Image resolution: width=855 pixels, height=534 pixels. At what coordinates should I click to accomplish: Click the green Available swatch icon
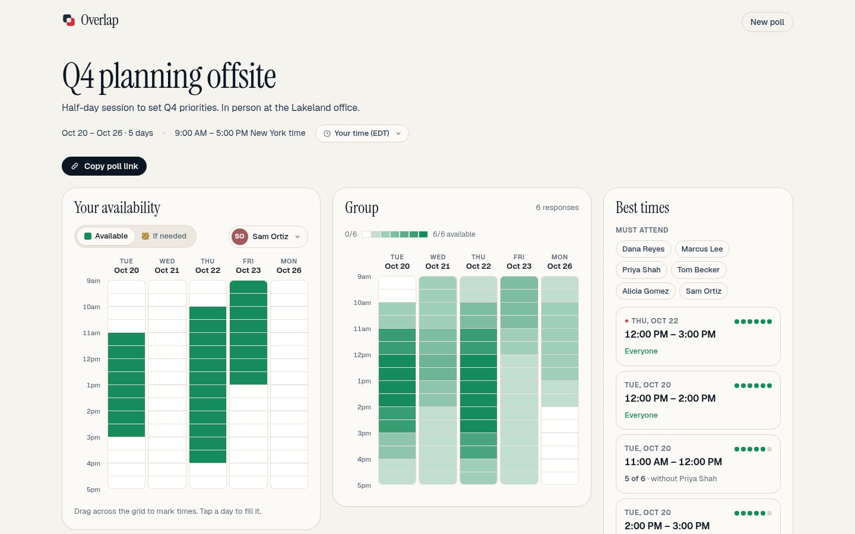88,236
